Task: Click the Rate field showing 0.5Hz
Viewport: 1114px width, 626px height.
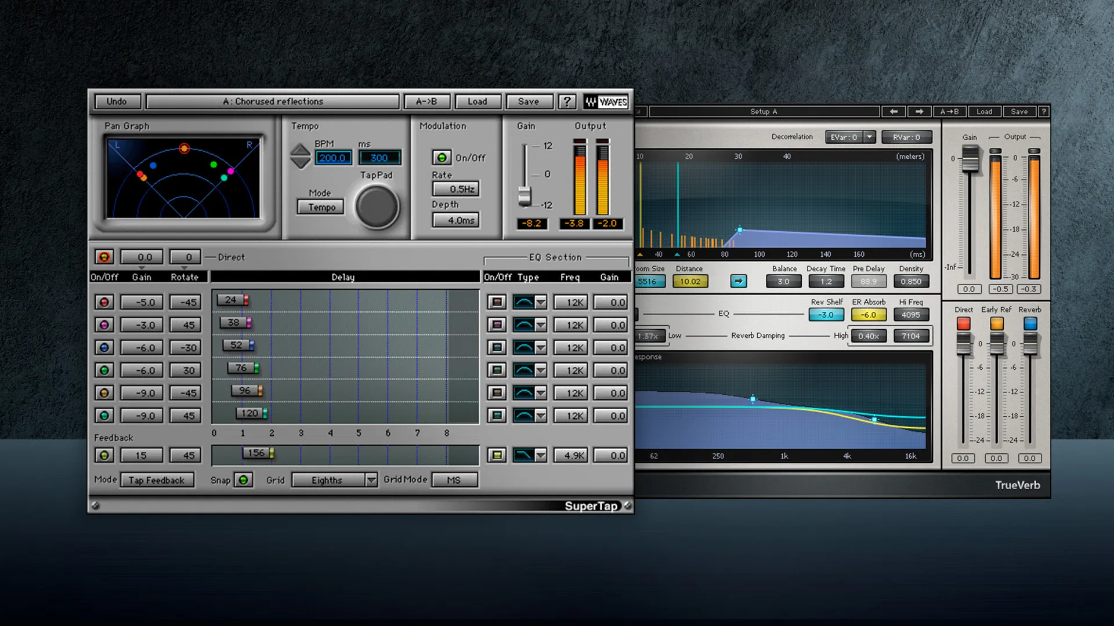Action: pyautogui.click(x=456, y=189)
